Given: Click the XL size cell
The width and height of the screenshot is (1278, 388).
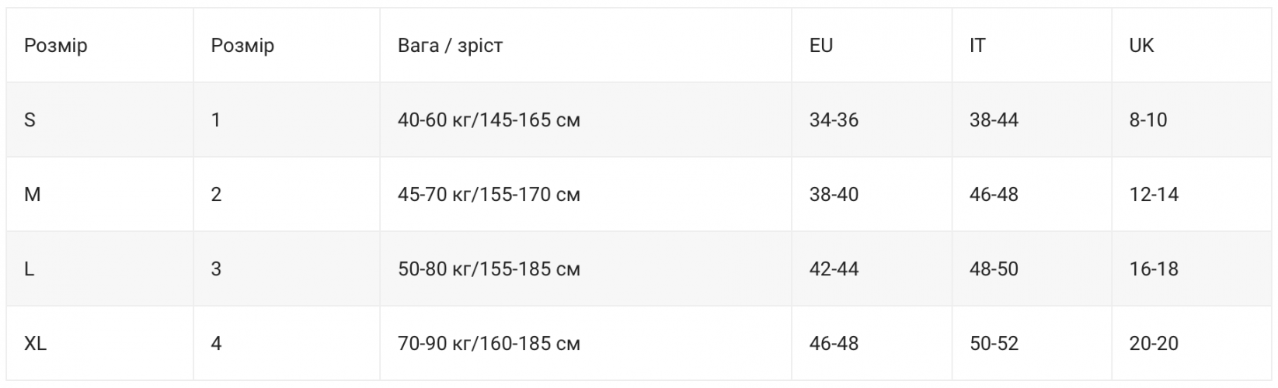Looking at the screenshot, I should tap(35, 344).
